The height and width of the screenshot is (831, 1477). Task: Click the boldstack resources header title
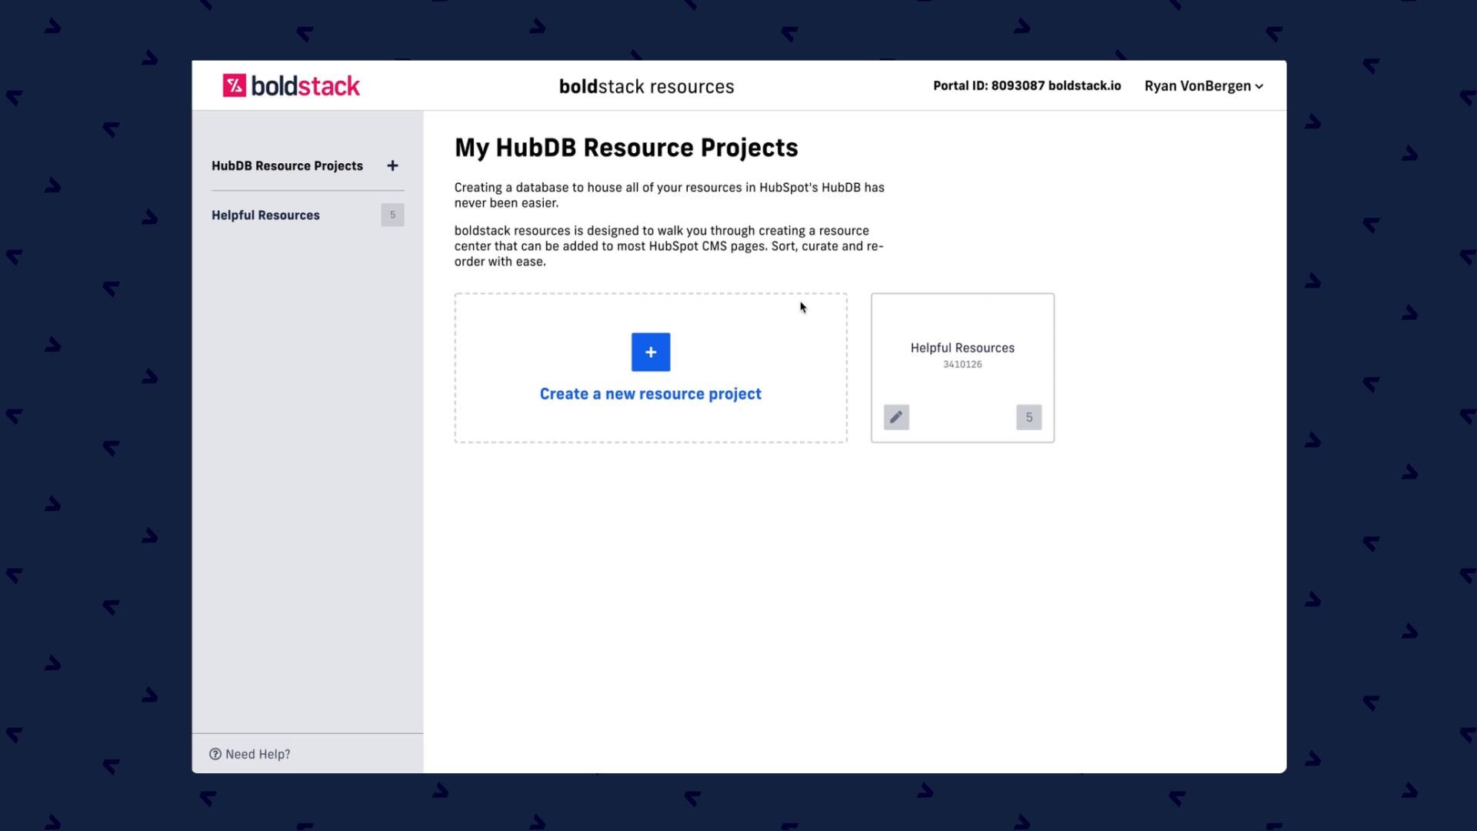[646, 86]
